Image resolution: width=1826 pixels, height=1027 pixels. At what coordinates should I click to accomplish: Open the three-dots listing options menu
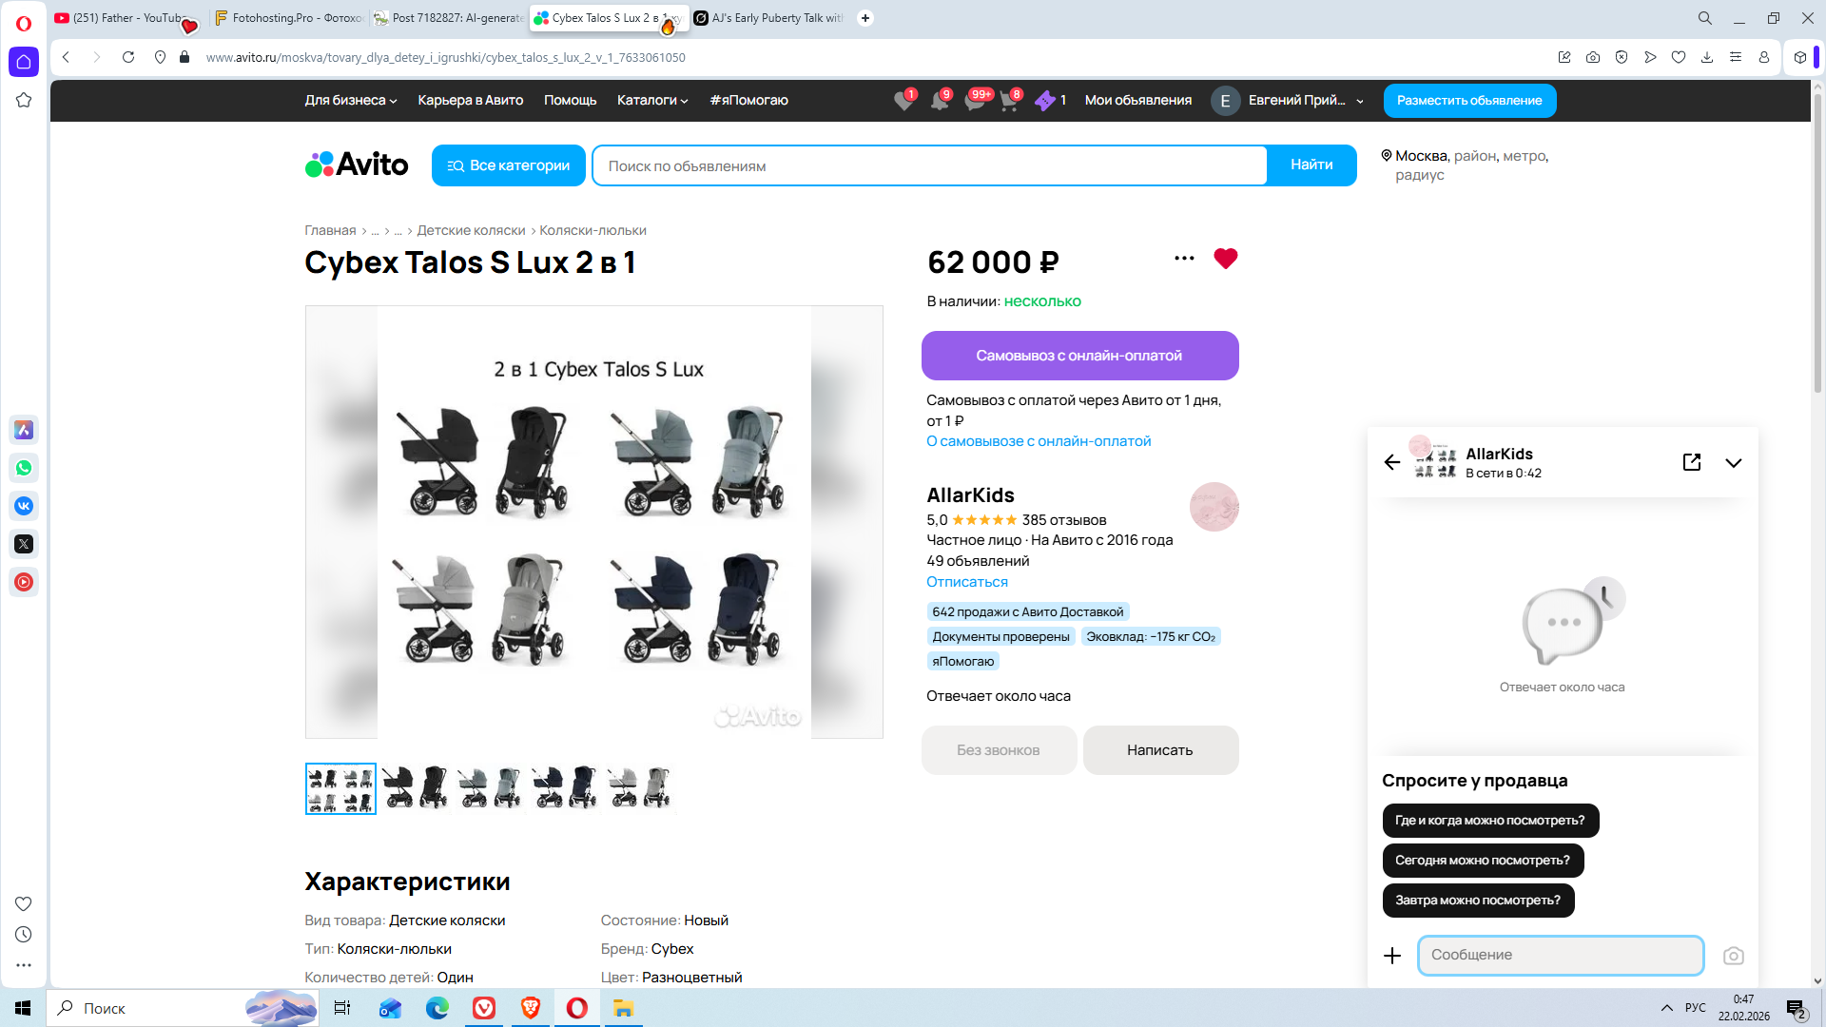click(1183, 259)
